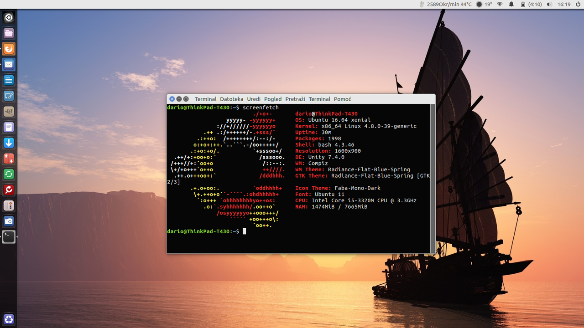This screenshot has width=584, height=328.
Task: Click the 'CPU: Intel Core i5-3320M' line
Action: [x=356, y=200]
